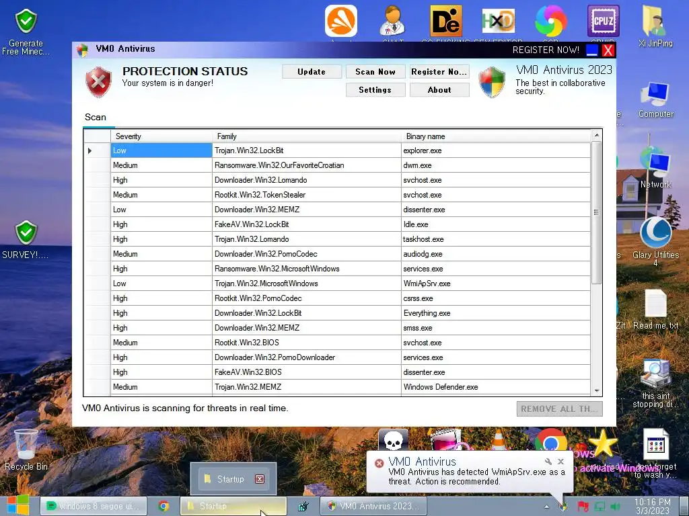Open the 'dont forget to wash' file icon
The width and height of the screenshot is (689, 516).
tap(655, 454)
